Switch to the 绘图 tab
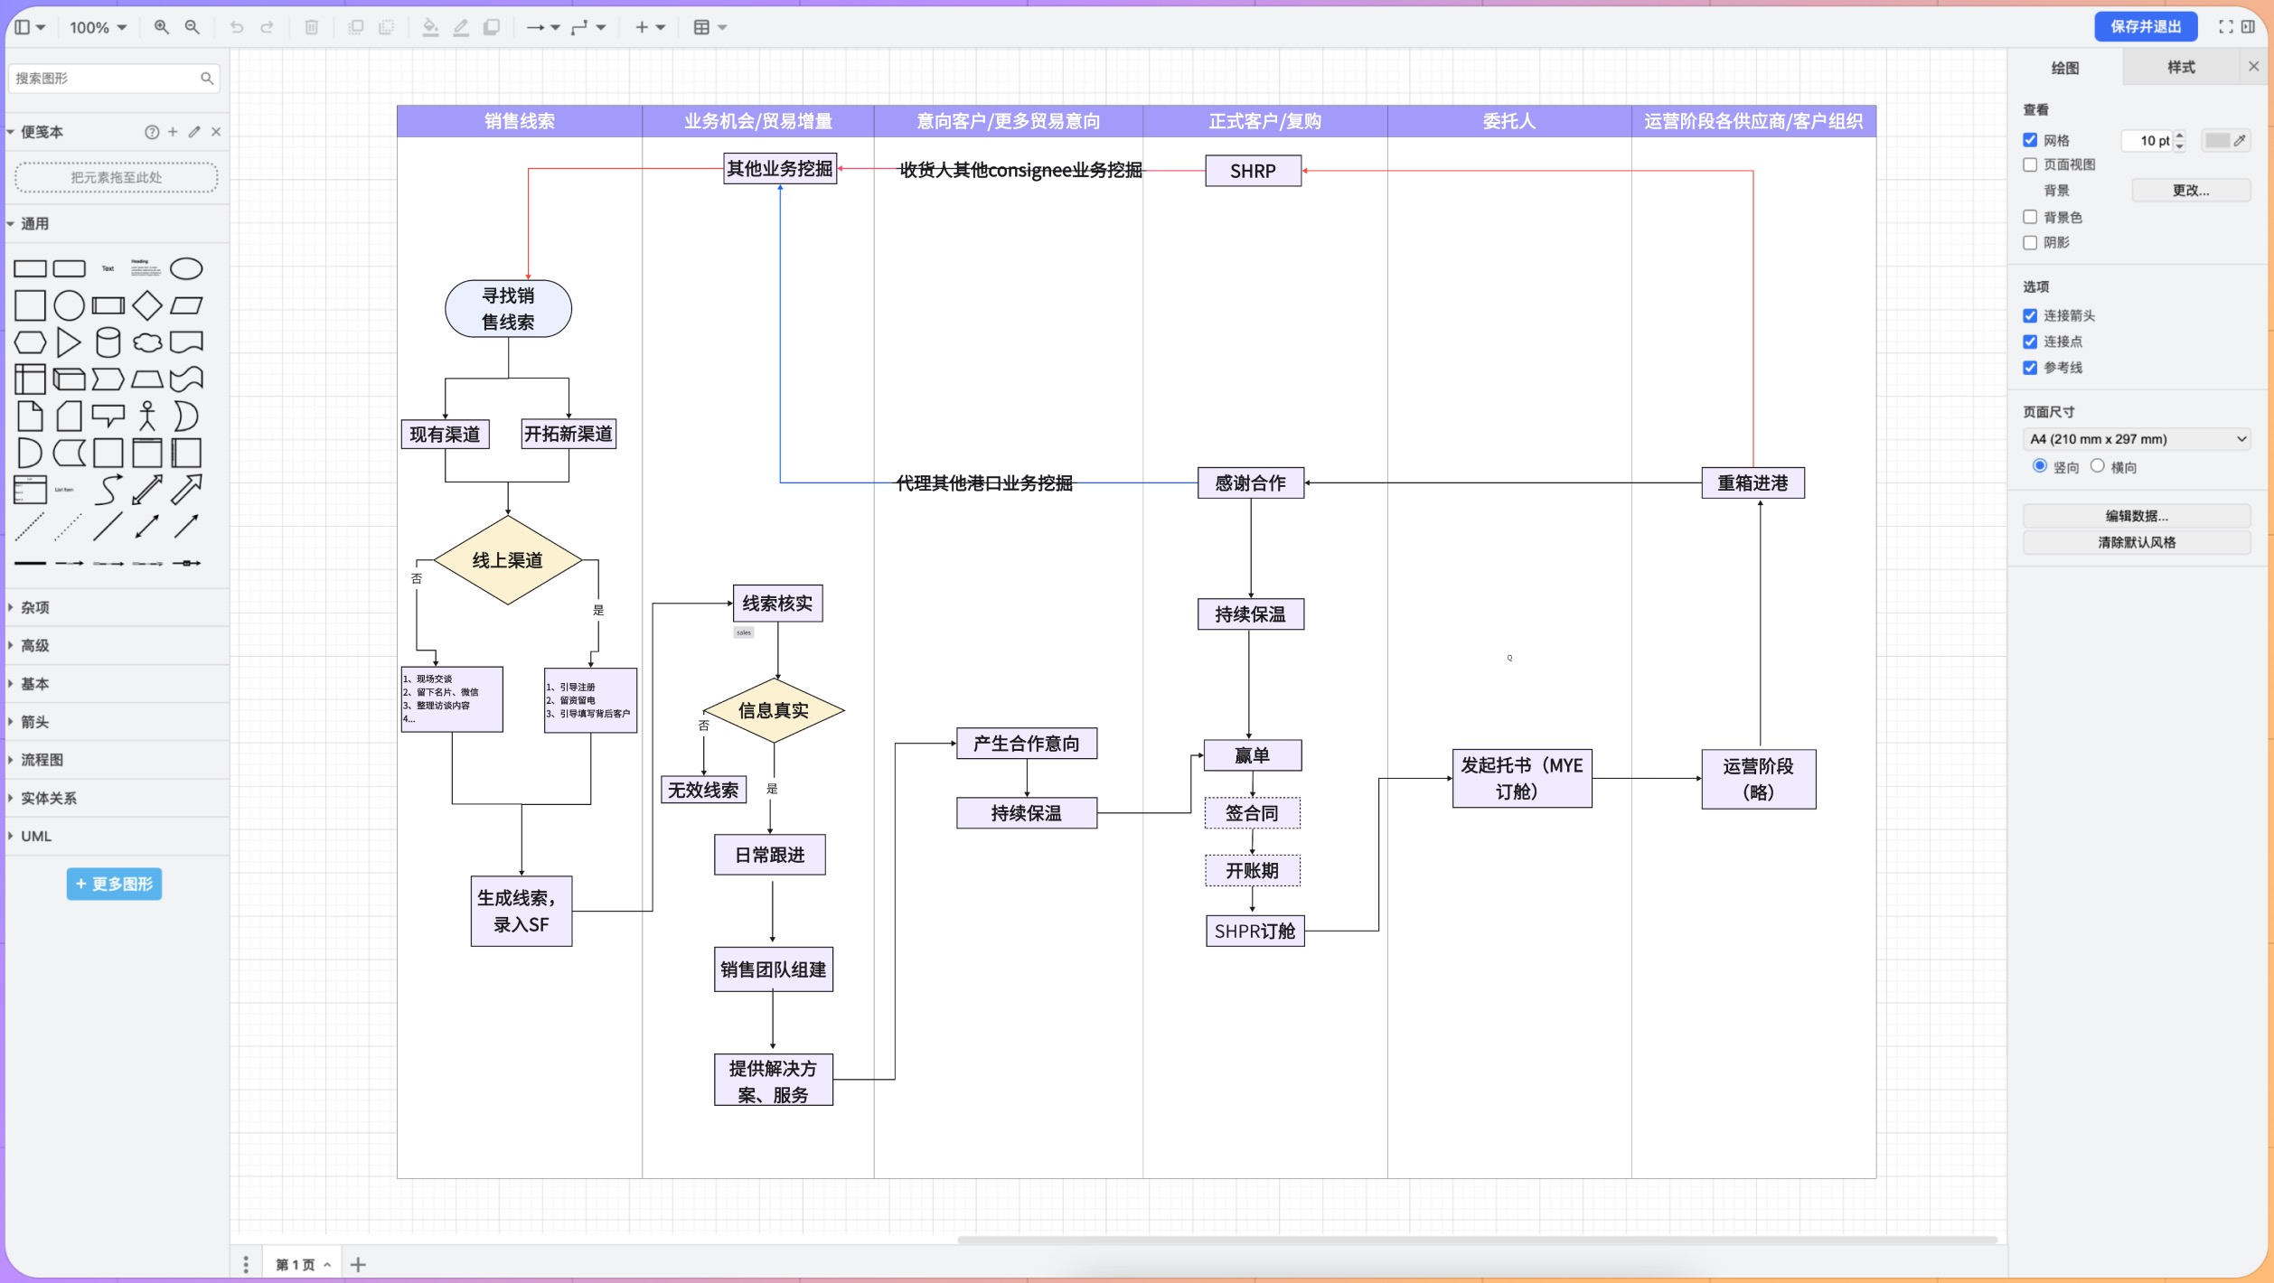Viewport: 2274px width, 1283px height. point(2065,68)
